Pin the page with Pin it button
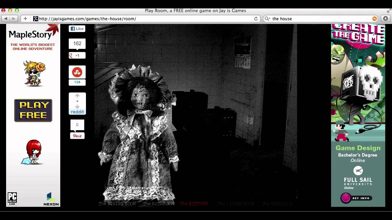Viewport: 392px width, 220px height. coord(77,136)
